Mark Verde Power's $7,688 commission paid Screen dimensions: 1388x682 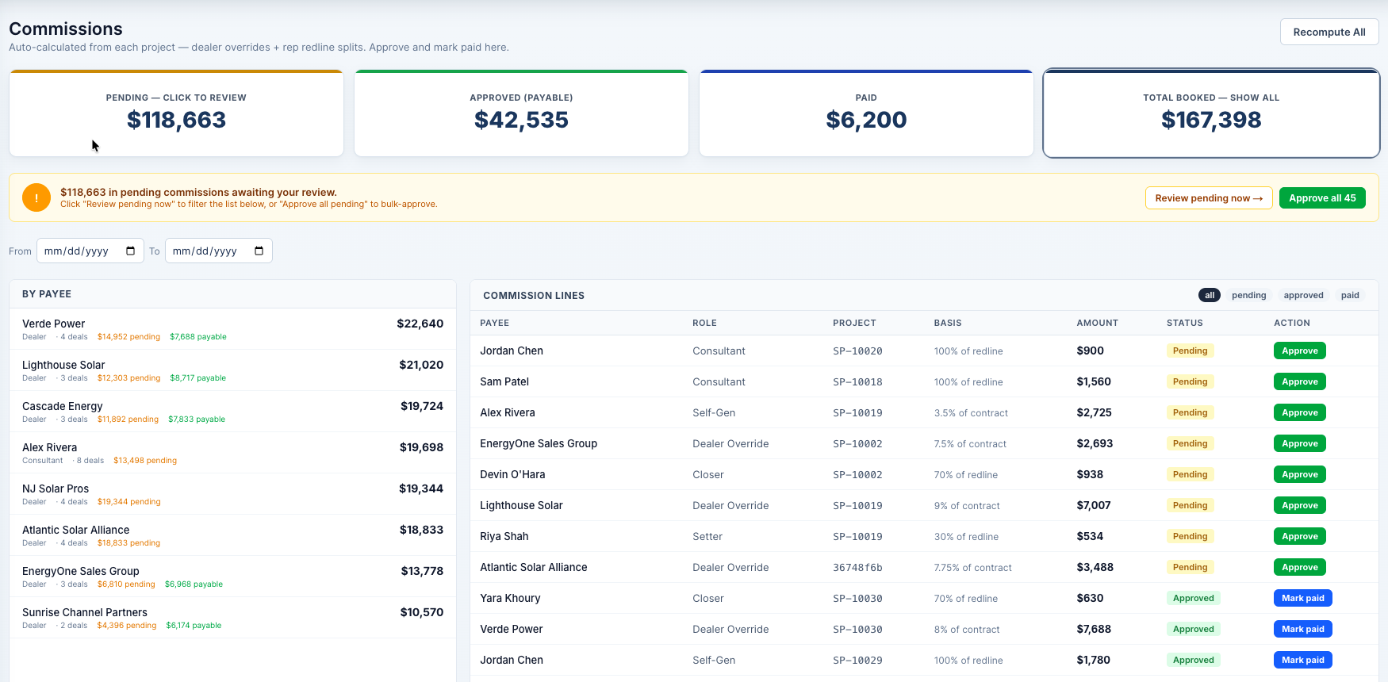[x=1303, y=629]
